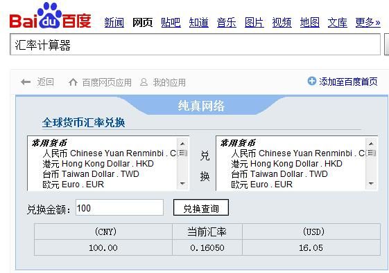Click the 常用货币 group label in right list
Image resolution: width=389 pixels, height=273 pixels.
pos(238,142)
